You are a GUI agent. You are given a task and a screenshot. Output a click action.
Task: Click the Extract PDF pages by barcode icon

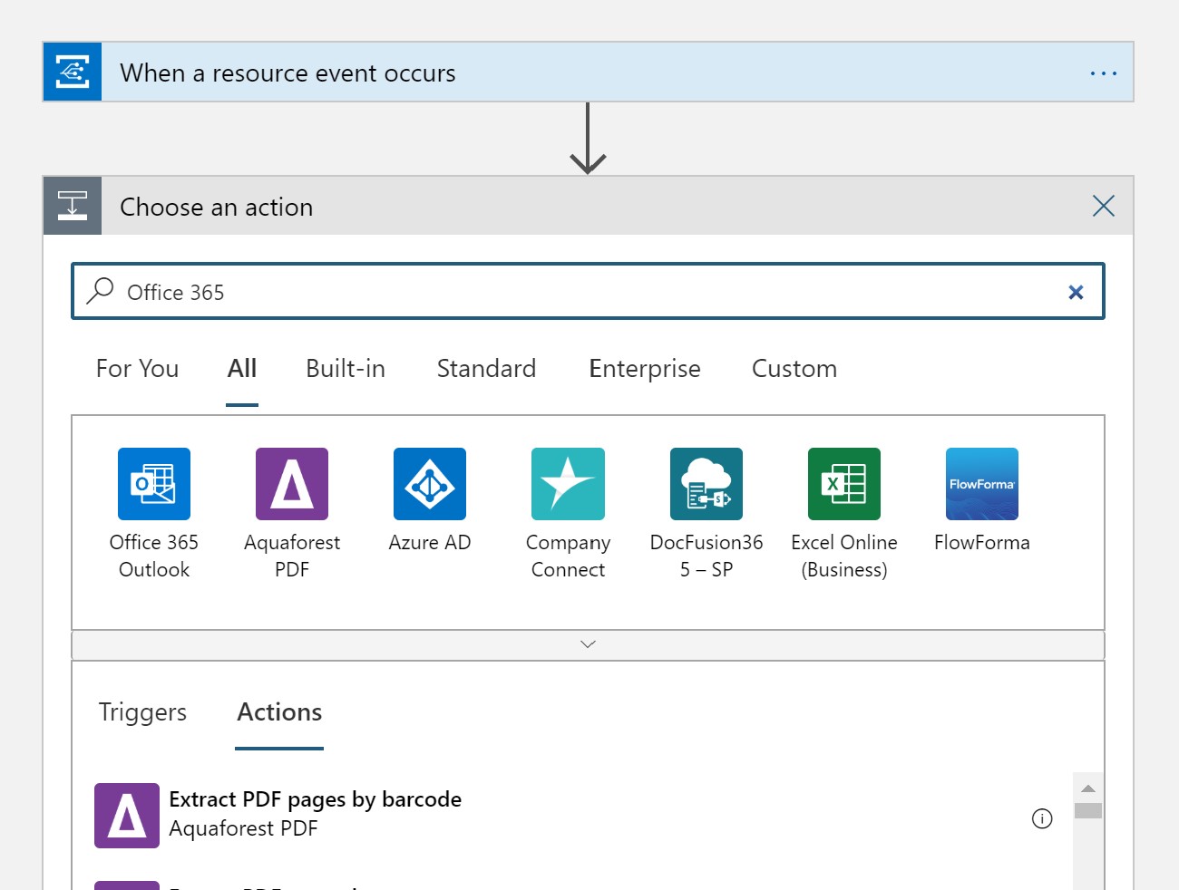pyautogui.click(x=127, y=816)
